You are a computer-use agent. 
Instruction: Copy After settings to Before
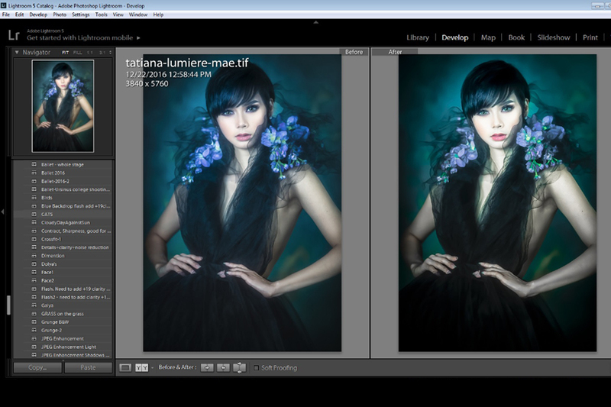pos(223,367)
